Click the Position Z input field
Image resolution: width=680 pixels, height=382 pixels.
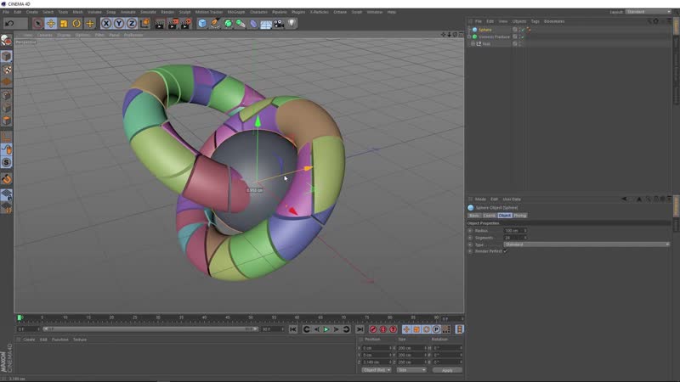tap(377, 362)
